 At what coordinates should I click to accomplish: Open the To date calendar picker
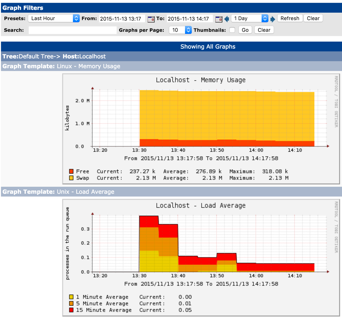(x=218, y=19)
